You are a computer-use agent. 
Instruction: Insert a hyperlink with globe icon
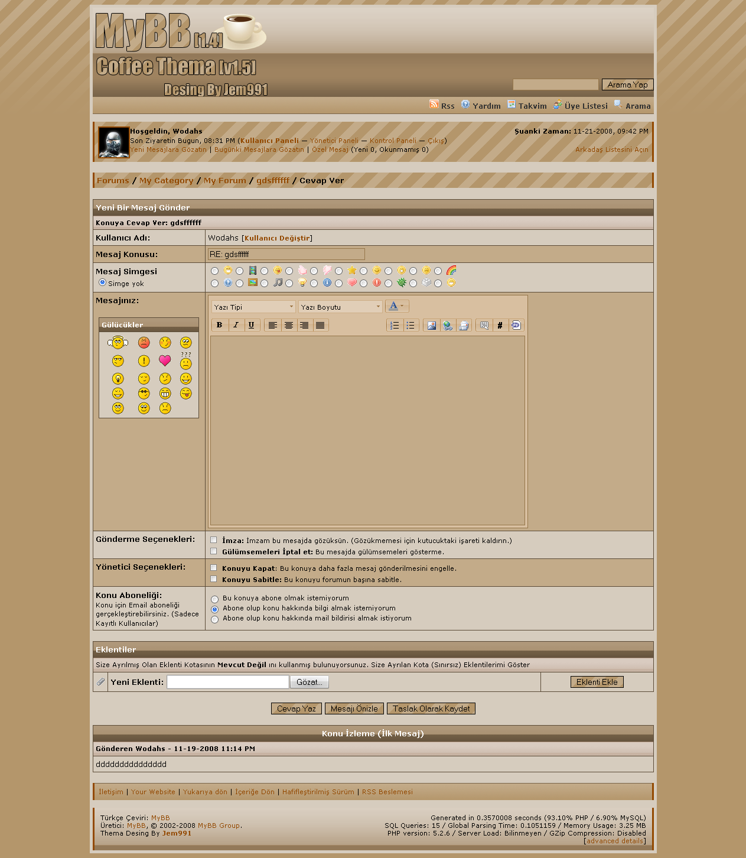click(448, 325)
